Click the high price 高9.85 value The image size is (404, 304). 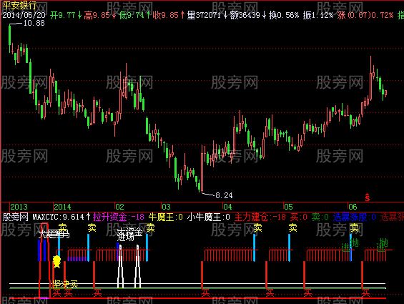point(97,15)
